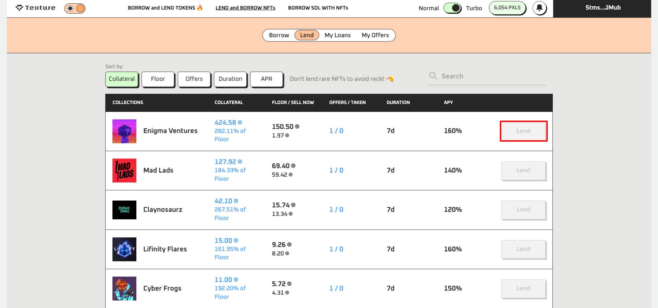
Task: Open LEND and BORROW NFTs page
Action: coord(245,8)
